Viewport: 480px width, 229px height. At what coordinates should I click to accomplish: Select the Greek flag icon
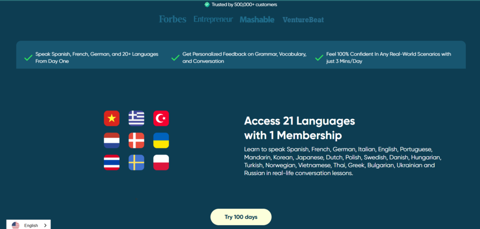tap(136, 118)
